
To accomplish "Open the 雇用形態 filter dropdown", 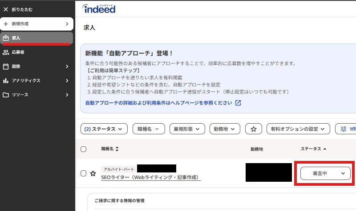I will (x=187, y=129).
